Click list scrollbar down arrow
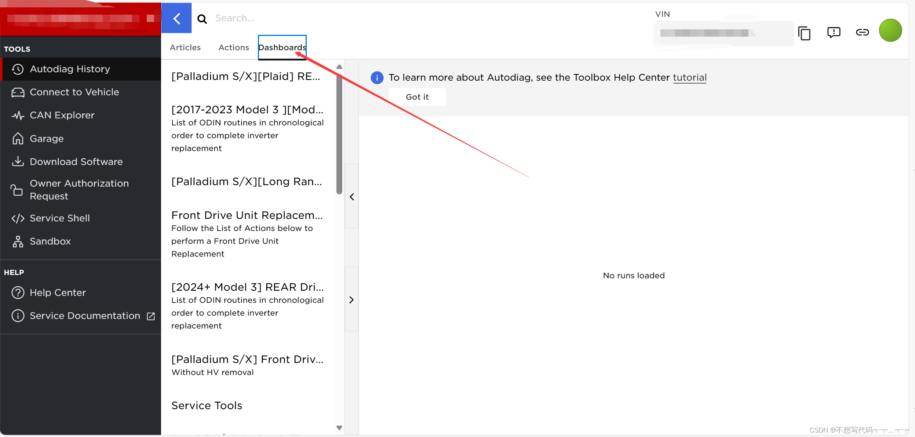The width and height of the screenshot is (915, 437). click(x=339, y=427)
